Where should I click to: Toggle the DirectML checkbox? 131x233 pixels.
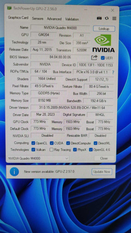pos(95,143)
